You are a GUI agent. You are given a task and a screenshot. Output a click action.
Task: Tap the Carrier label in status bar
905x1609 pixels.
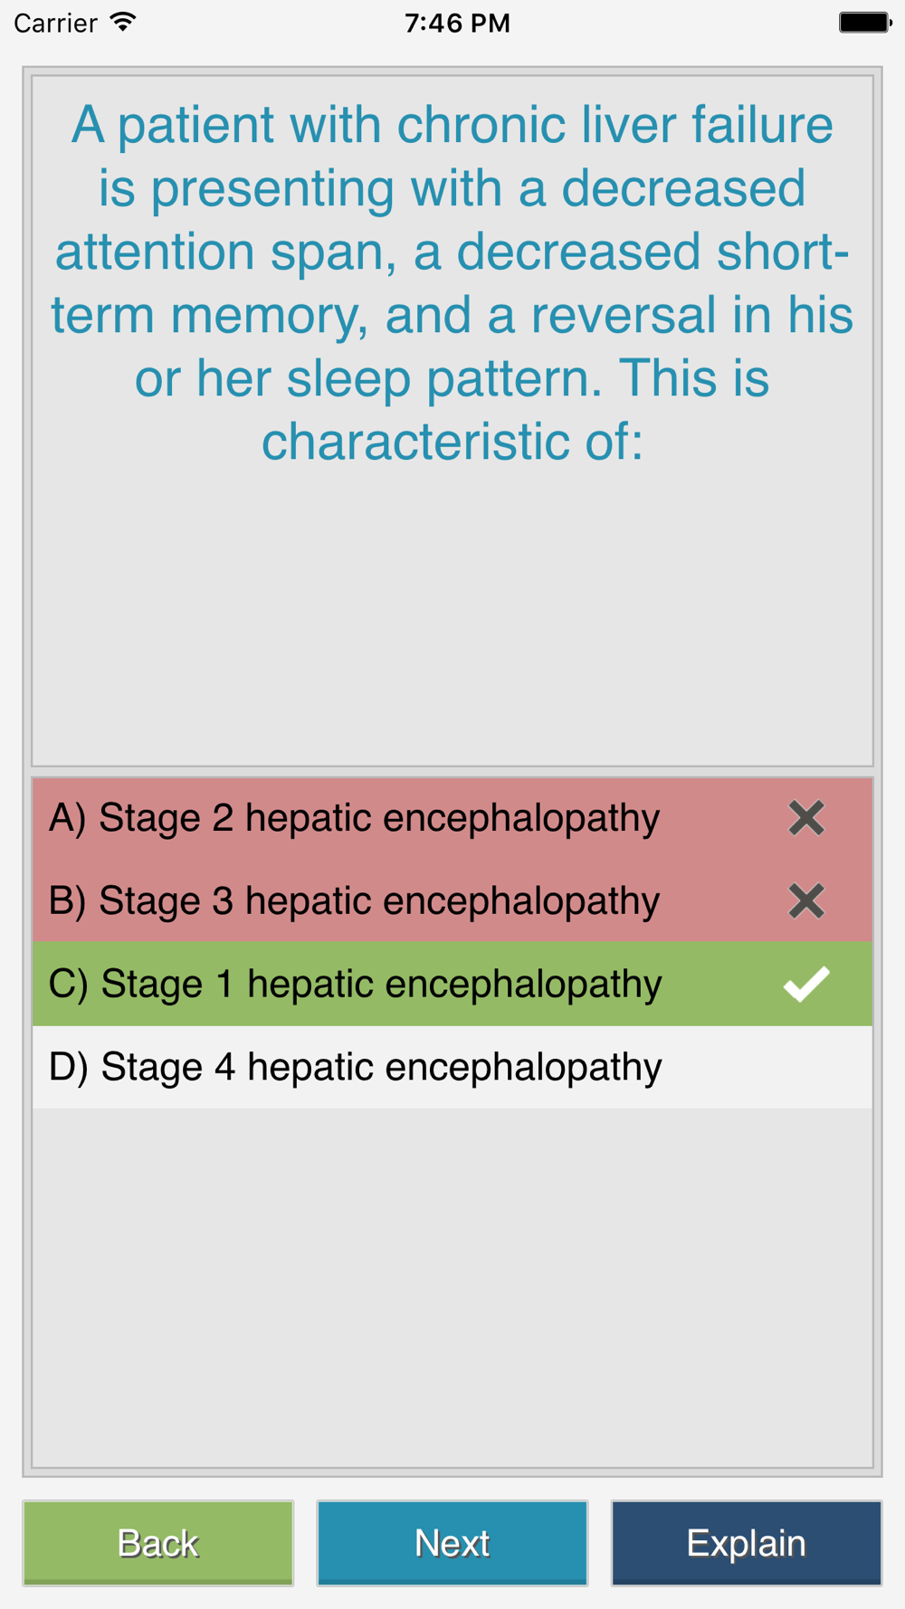(x=56, y=23)
